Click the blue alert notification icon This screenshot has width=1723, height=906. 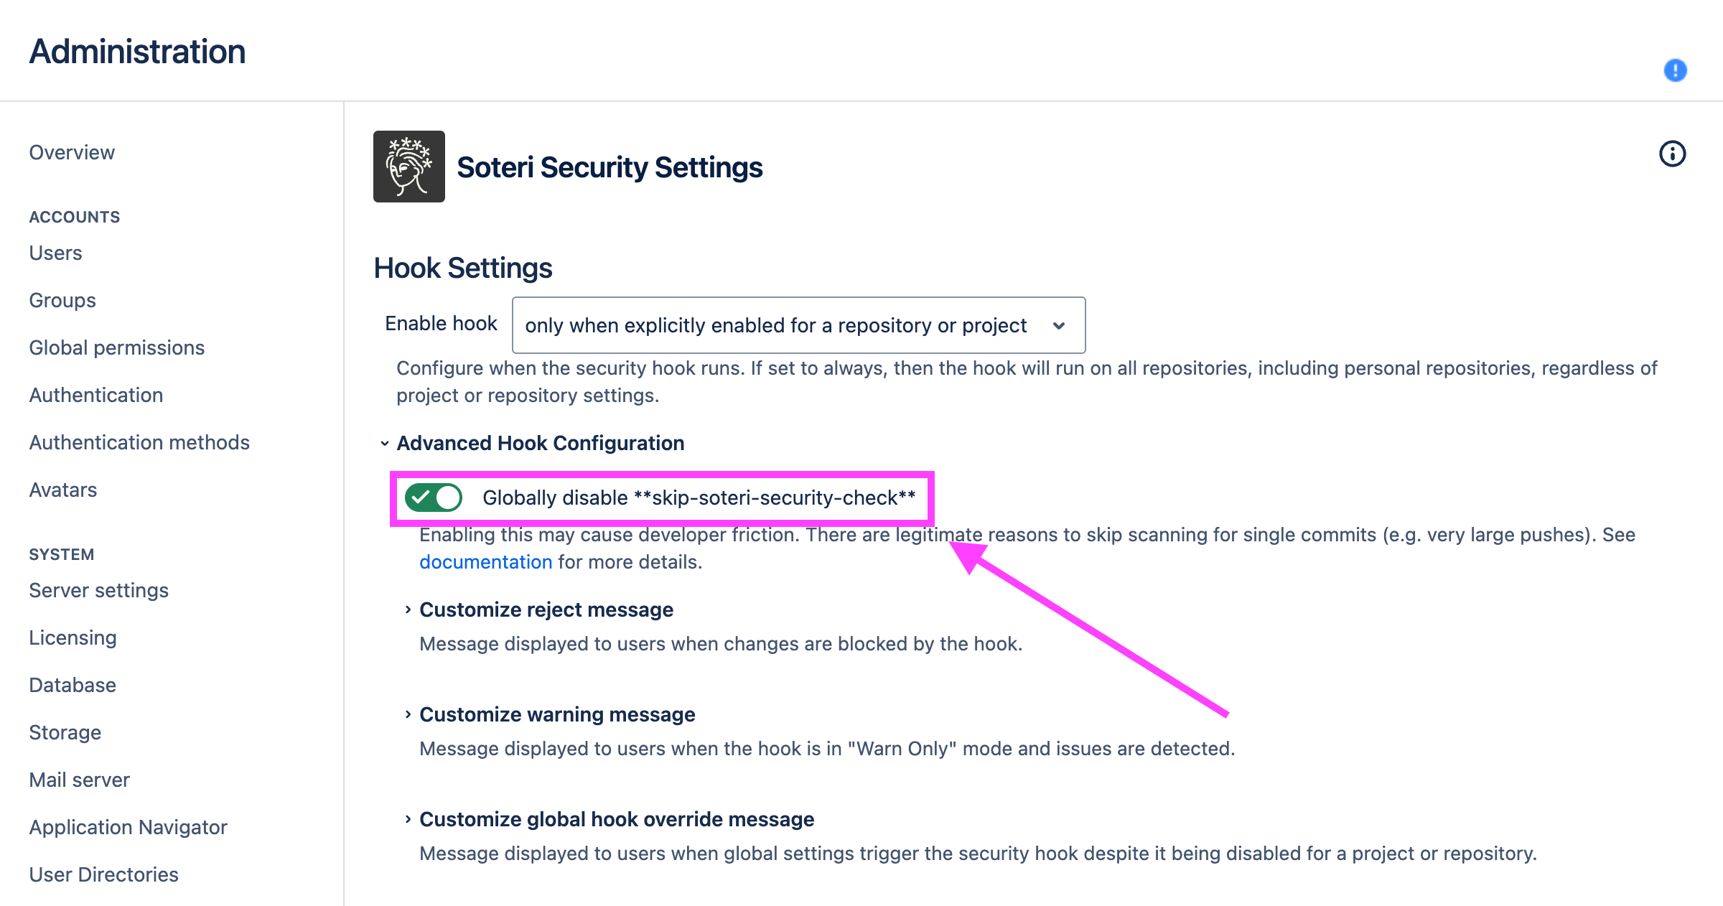[x=1675, y=70]
